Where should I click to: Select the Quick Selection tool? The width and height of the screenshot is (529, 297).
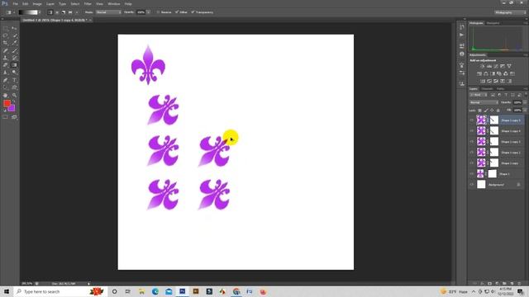tap(14, 35)
